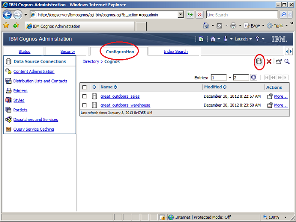Click the Refresh icon in Cognos header
Screen dimensions: 296x222
pyautogui.click(x=201, y=39)
